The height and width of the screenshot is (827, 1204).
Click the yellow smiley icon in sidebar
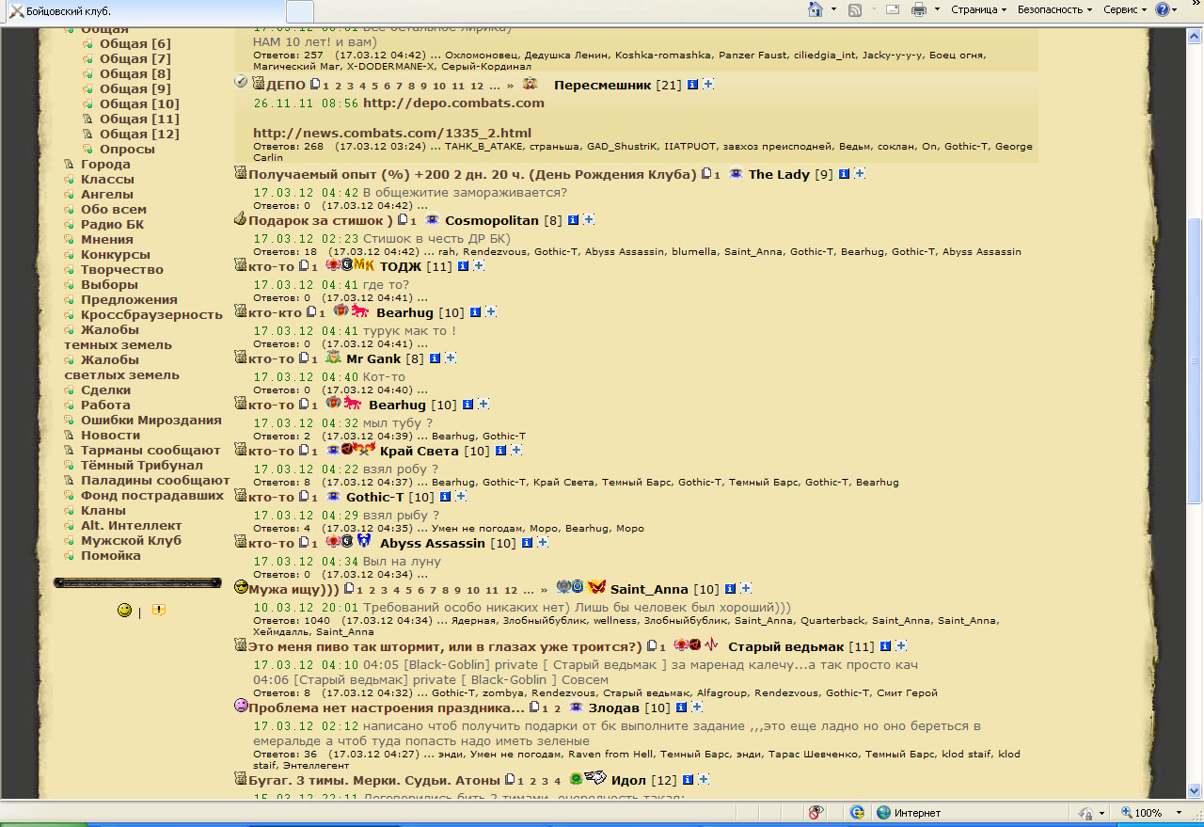124,611
